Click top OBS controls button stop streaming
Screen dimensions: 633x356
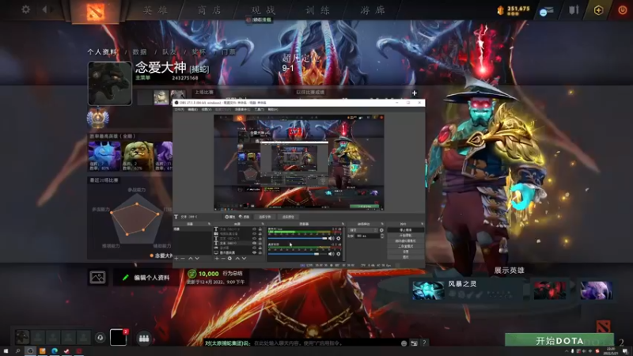click(x=405, y=230)
